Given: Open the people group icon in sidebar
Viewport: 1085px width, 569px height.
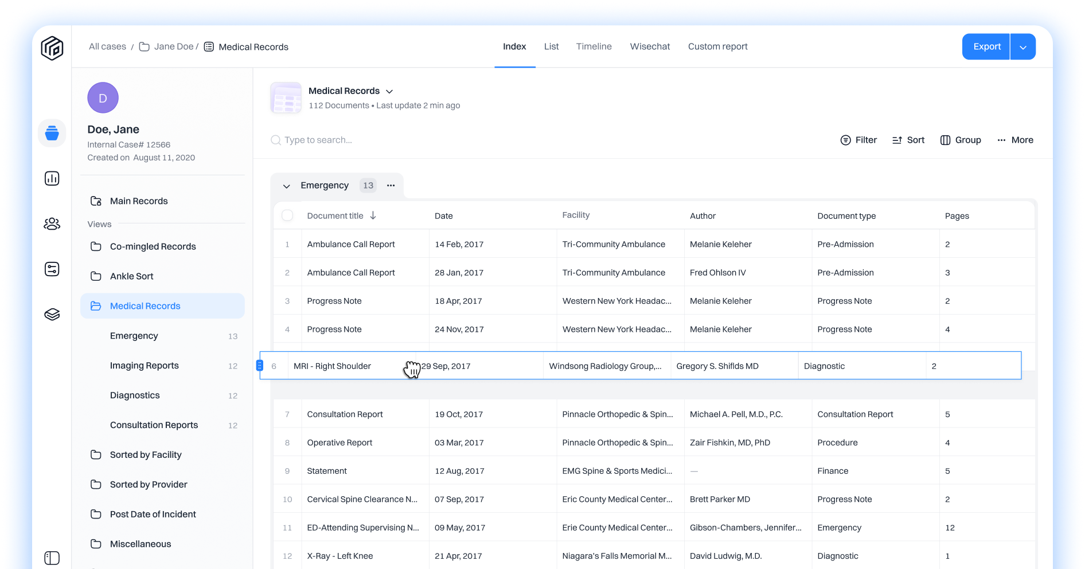Looking at the screenshot, I should (52, 224).
